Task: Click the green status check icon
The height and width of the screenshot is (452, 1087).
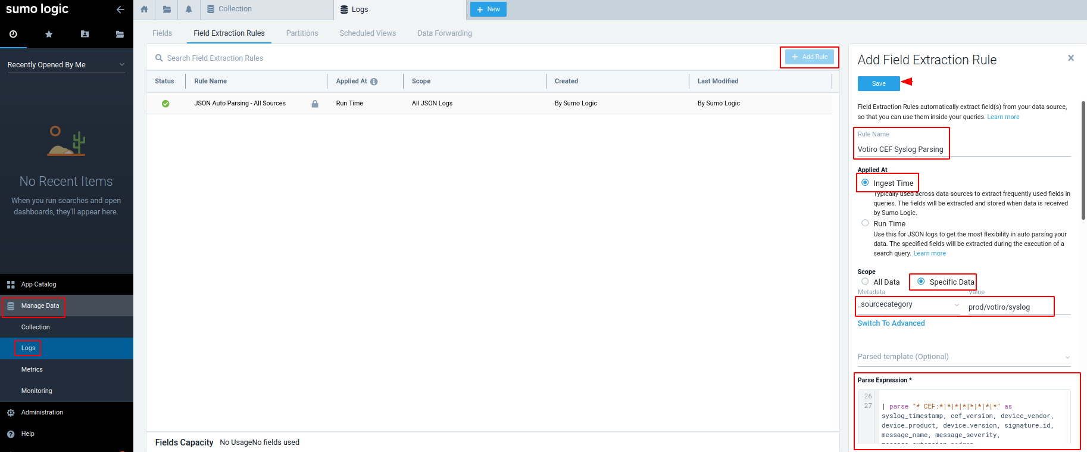Action: click(x=165, y=104)
